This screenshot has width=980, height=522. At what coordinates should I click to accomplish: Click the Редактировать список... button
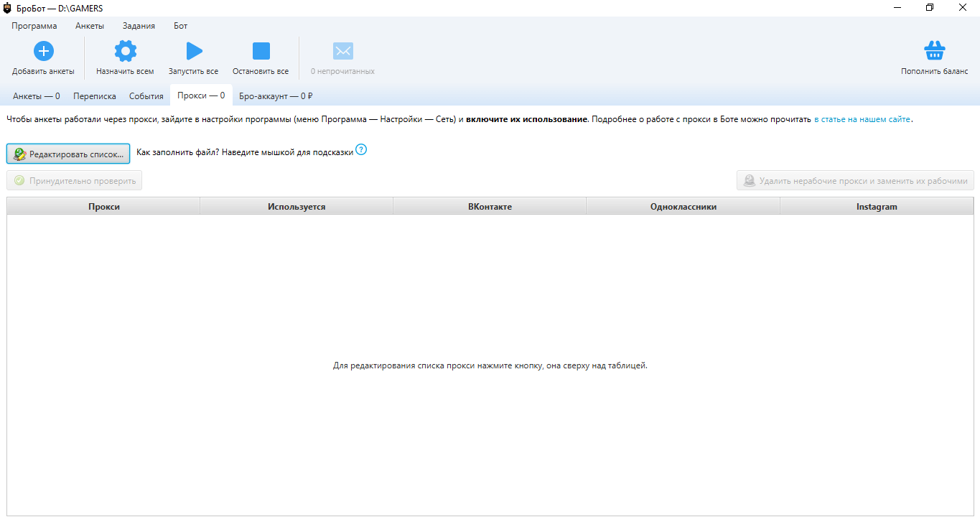68,154
